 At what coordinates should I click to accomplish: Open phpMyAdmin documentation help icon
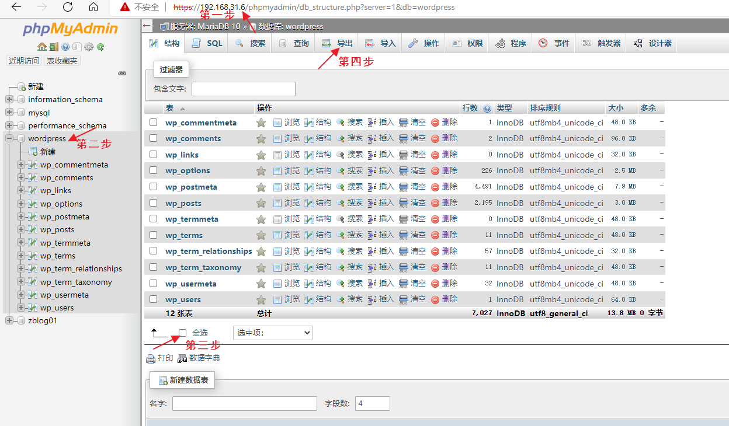pos(65,47)
